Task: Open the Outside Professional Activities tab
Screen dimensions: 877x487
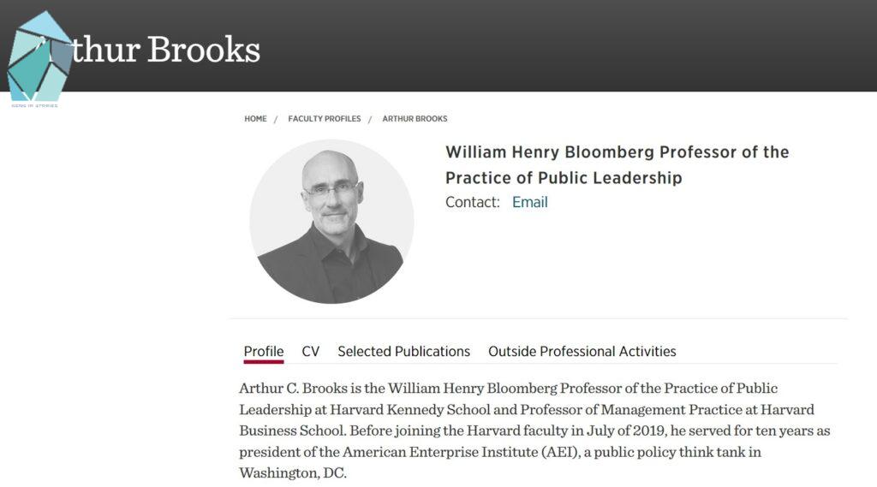Action: [x=582, y=351]
